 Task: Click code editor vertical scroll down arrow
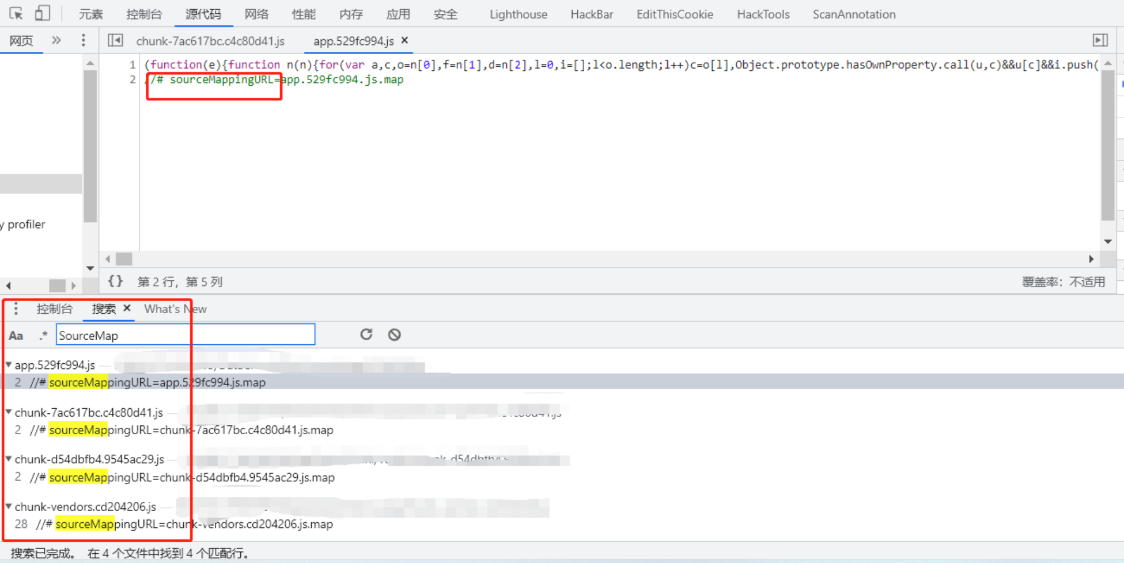pyautogui.click(x=1108, y=242)
